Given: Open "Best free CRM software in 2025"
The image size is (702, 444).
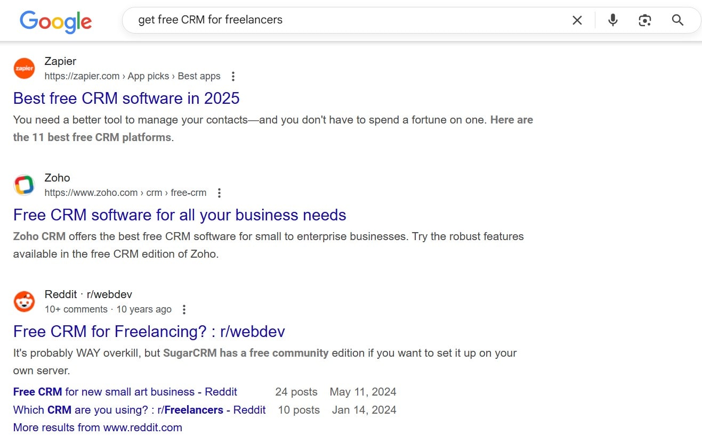Looking at the screenshot, I should pyautogui.click(x=126, y=98).
